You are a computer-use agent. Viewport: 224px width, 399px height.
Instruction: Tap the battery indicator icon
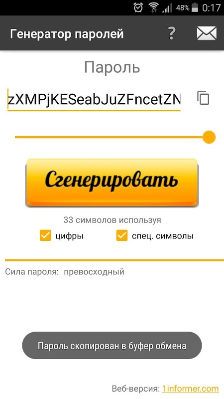click(195, 7)
